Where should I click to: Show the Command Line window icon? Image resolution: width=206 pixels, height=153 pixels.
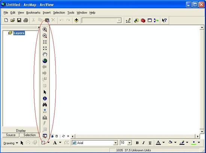tap(150, 21)
